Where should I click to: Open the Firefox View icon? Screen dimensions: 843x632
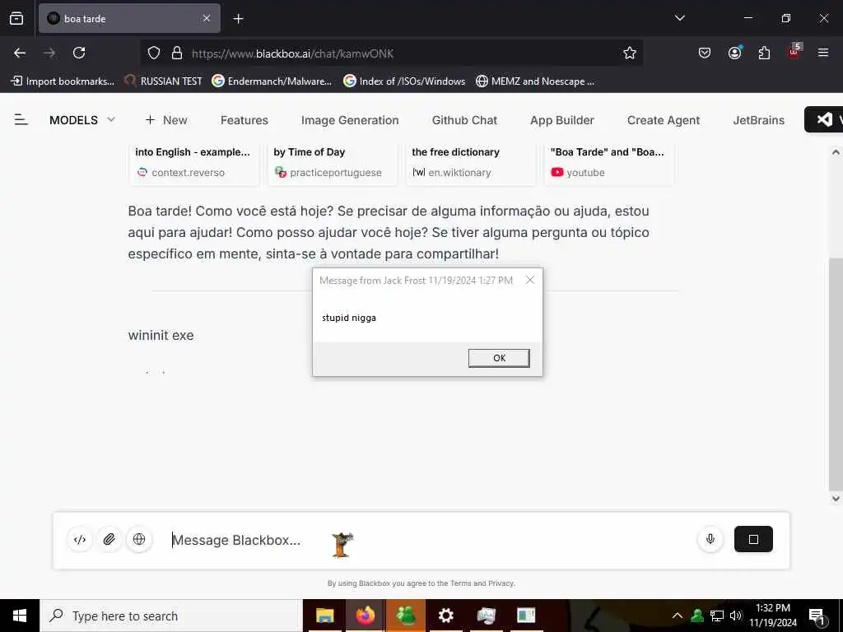pyautogui.click(x=16, y=18)
